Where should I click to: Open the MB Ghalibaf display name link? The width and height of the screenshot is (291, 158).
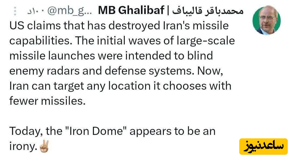click(131, 11)
